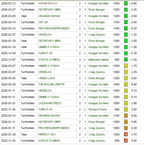Select the 2026-02-26 date cell
144x145 pixels.
8,84
